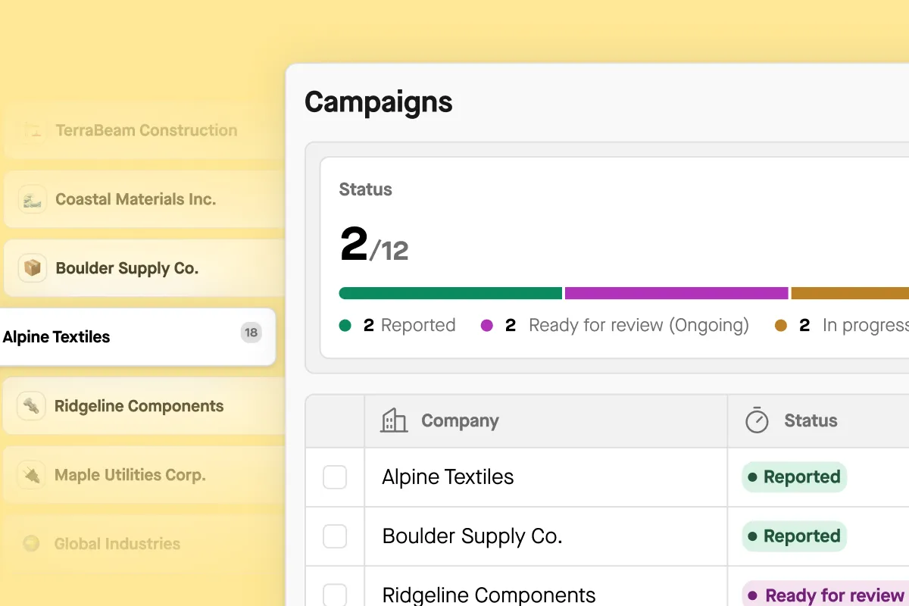Check the Boulder Supply Co. row checkbox

tap(335, 536)
